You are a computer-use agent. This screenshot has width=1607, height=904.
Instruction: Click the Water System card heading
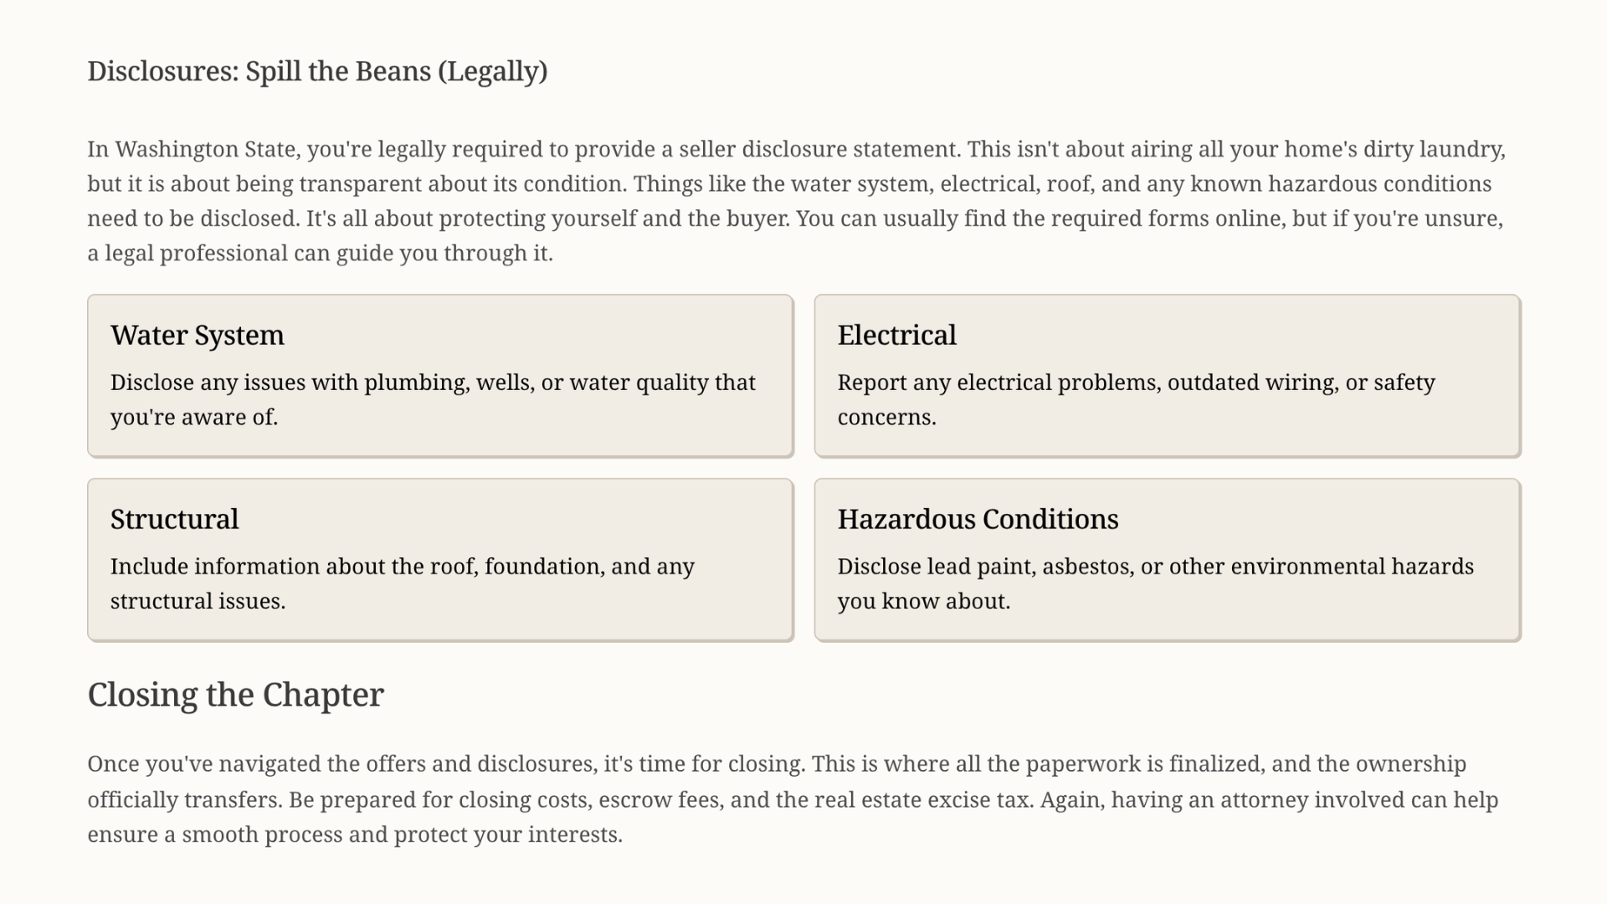click(x=197, y=335)
